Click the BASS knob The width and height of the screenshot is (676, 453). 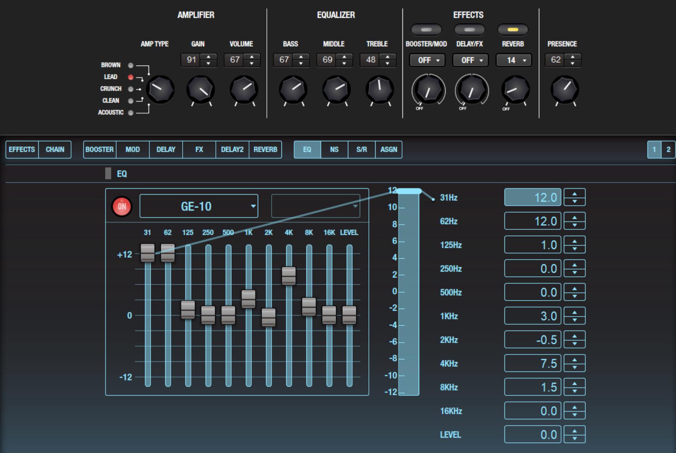coord(293,90)
